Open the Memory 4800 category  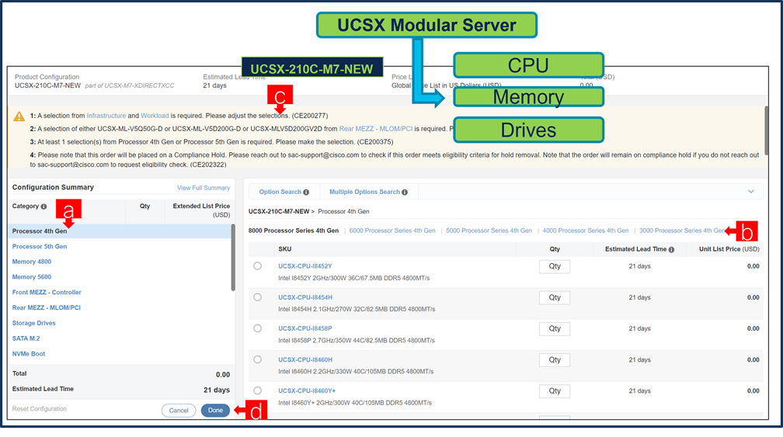pos(31,262)
